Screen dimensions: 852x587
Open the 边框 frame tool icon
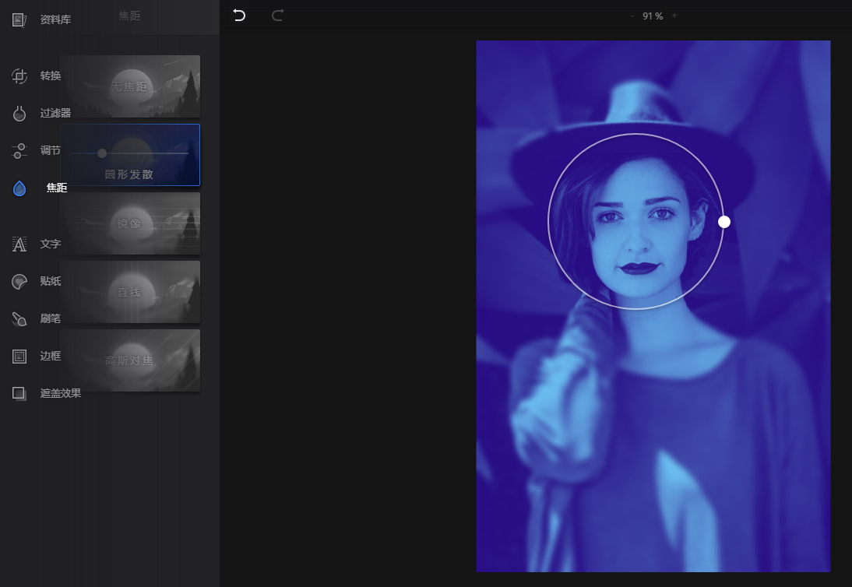click(x=19, y=357)
